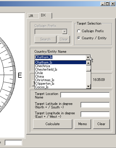Click the Target Latitude input box

95,105
